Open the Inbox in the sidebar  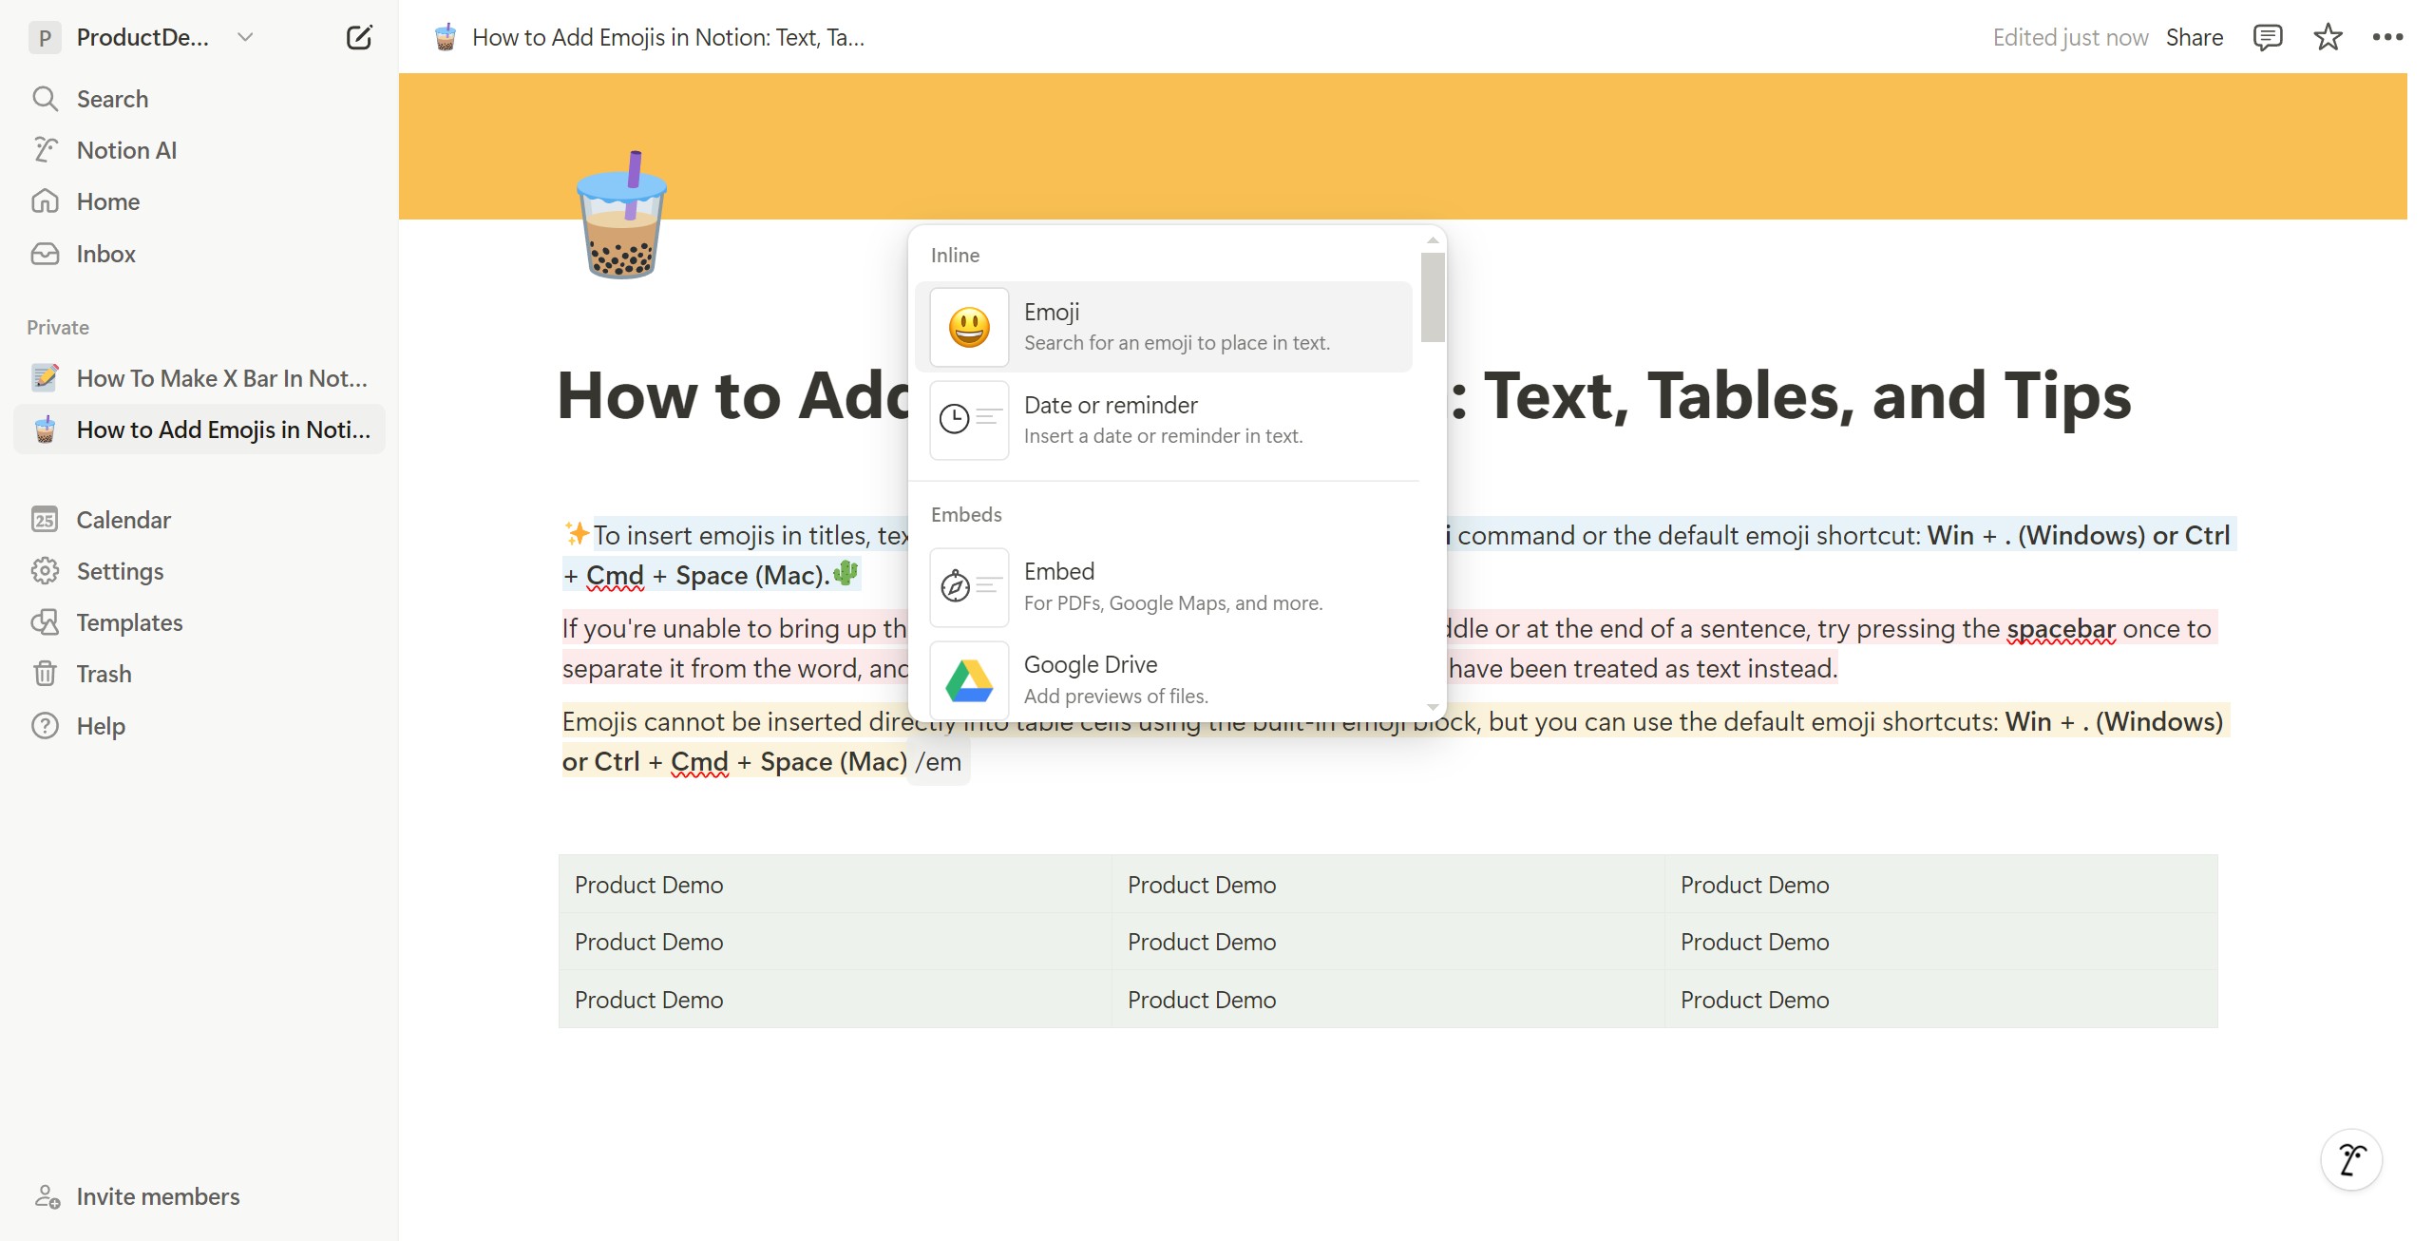click(x=200, y=254)
